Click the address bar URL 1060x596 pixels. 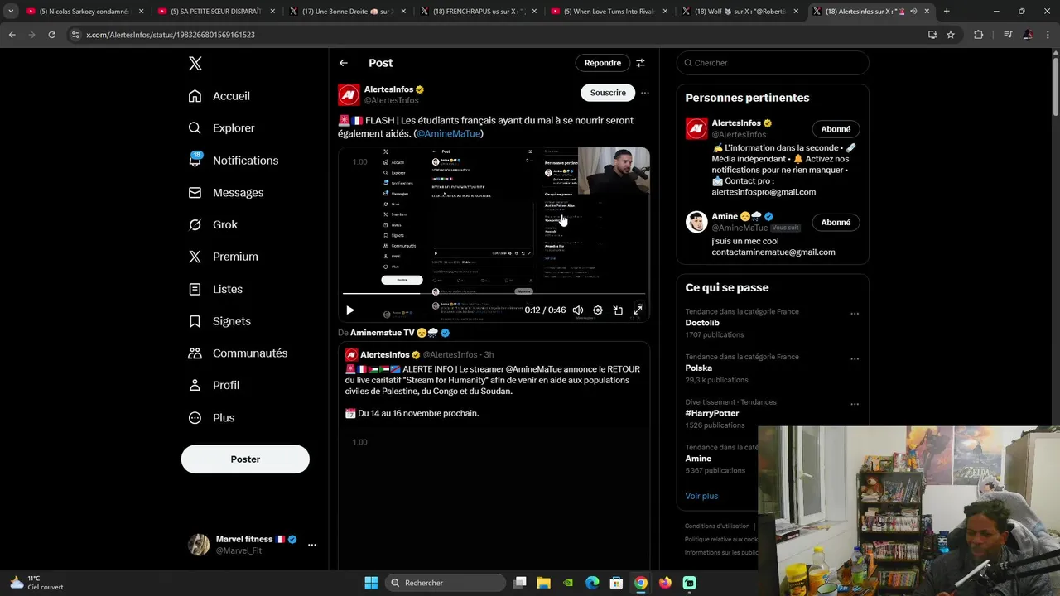[x=171, y=35]
